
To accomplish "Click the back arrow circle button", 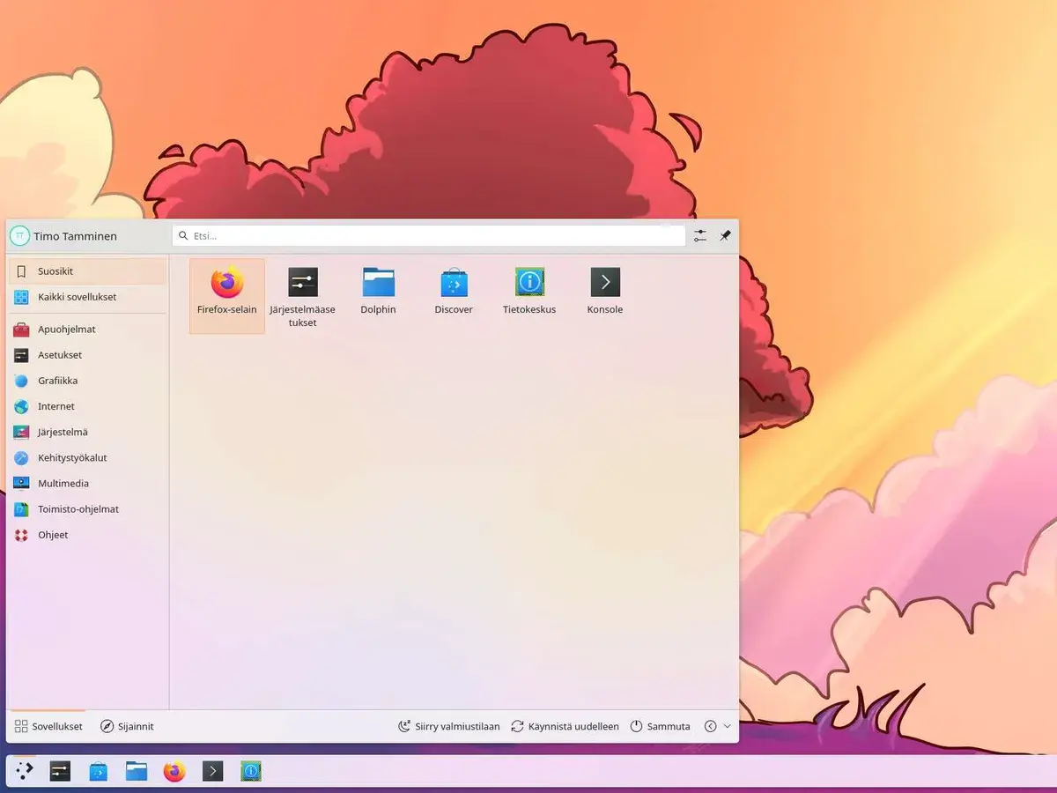I will (x=710, y=726).
